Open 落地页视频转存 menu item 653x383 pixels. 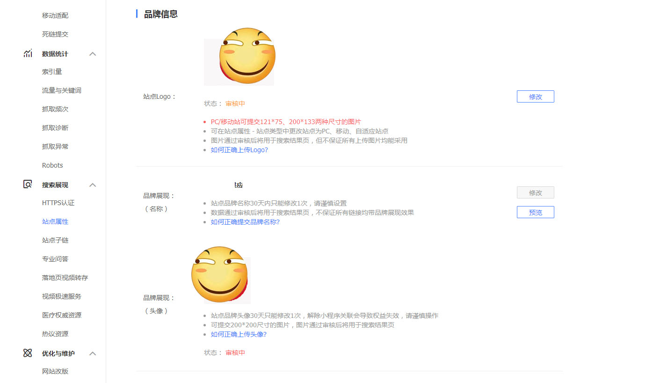tap(65, 278)
